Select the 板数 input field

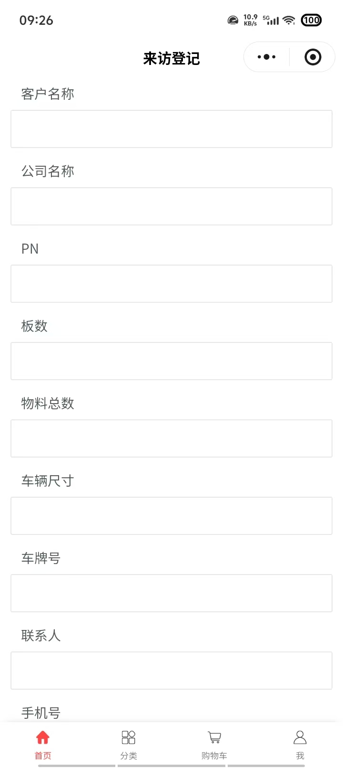171,361
